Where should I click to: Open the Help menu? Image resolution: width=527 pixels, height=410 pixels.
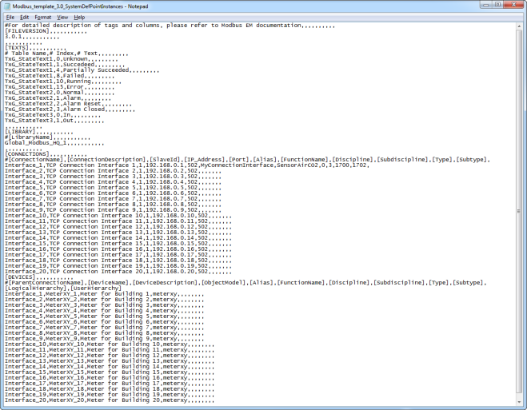[x=79, y=17]
